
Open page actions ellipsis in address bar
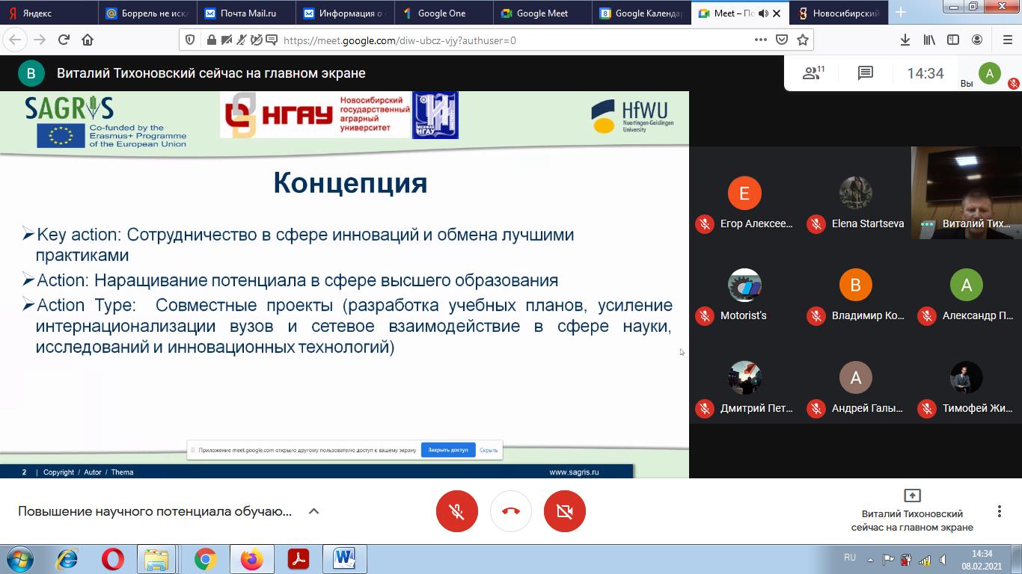760,40
